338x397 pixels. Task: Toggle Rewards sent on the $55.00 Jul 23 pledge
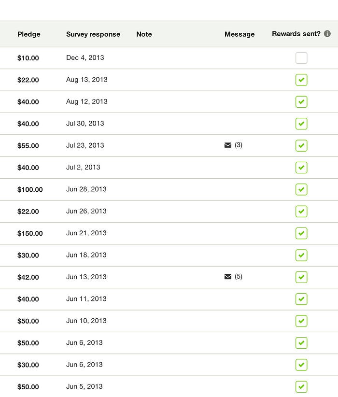[x=301, y=145]
